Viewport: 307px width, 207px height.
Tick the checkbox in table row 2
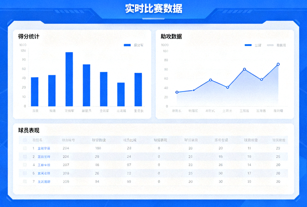click(25, 156)
